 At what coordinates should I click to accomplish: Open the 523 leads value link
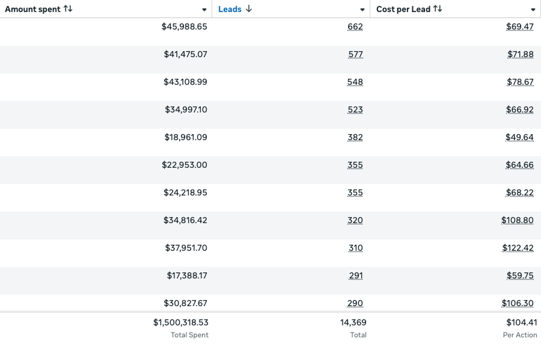(355, 109)
